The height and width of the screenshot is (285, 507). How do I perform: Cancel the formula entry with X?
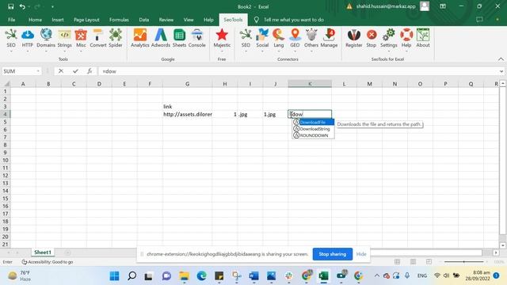(61, 71)
